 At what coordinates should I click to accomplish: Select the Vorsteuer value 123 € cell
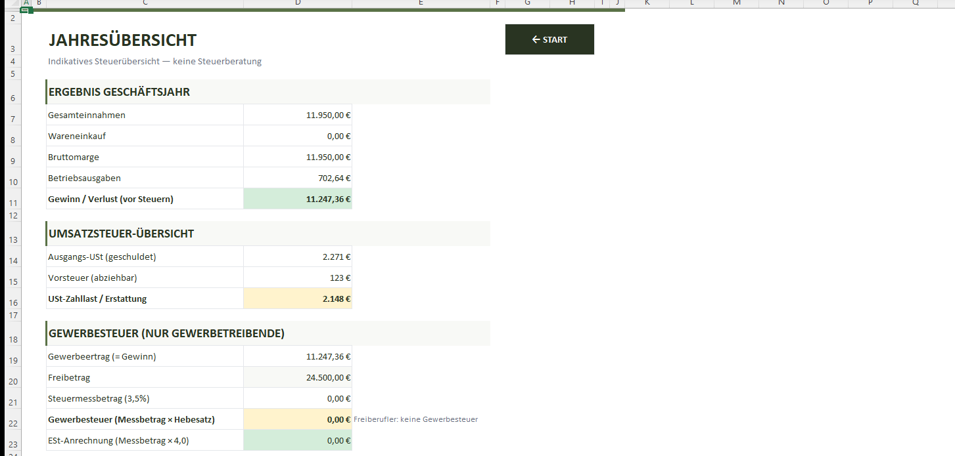coord(298,278)
